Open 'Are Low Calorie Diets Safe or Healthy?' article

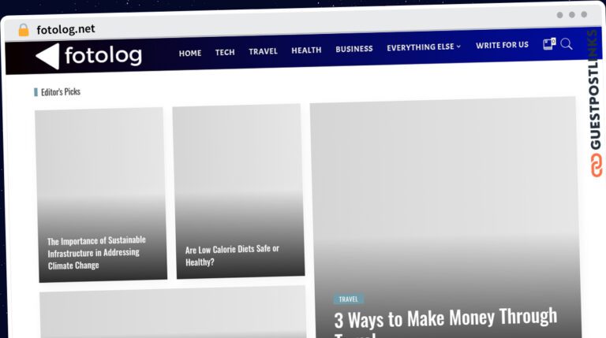[232, 255]
